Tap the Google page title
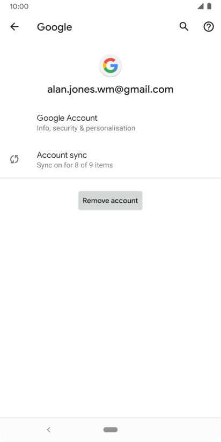 [x=54, y=27]
